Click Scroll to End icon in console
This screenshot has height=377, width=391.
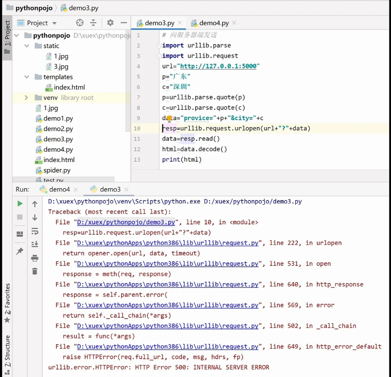coord(35,244)
